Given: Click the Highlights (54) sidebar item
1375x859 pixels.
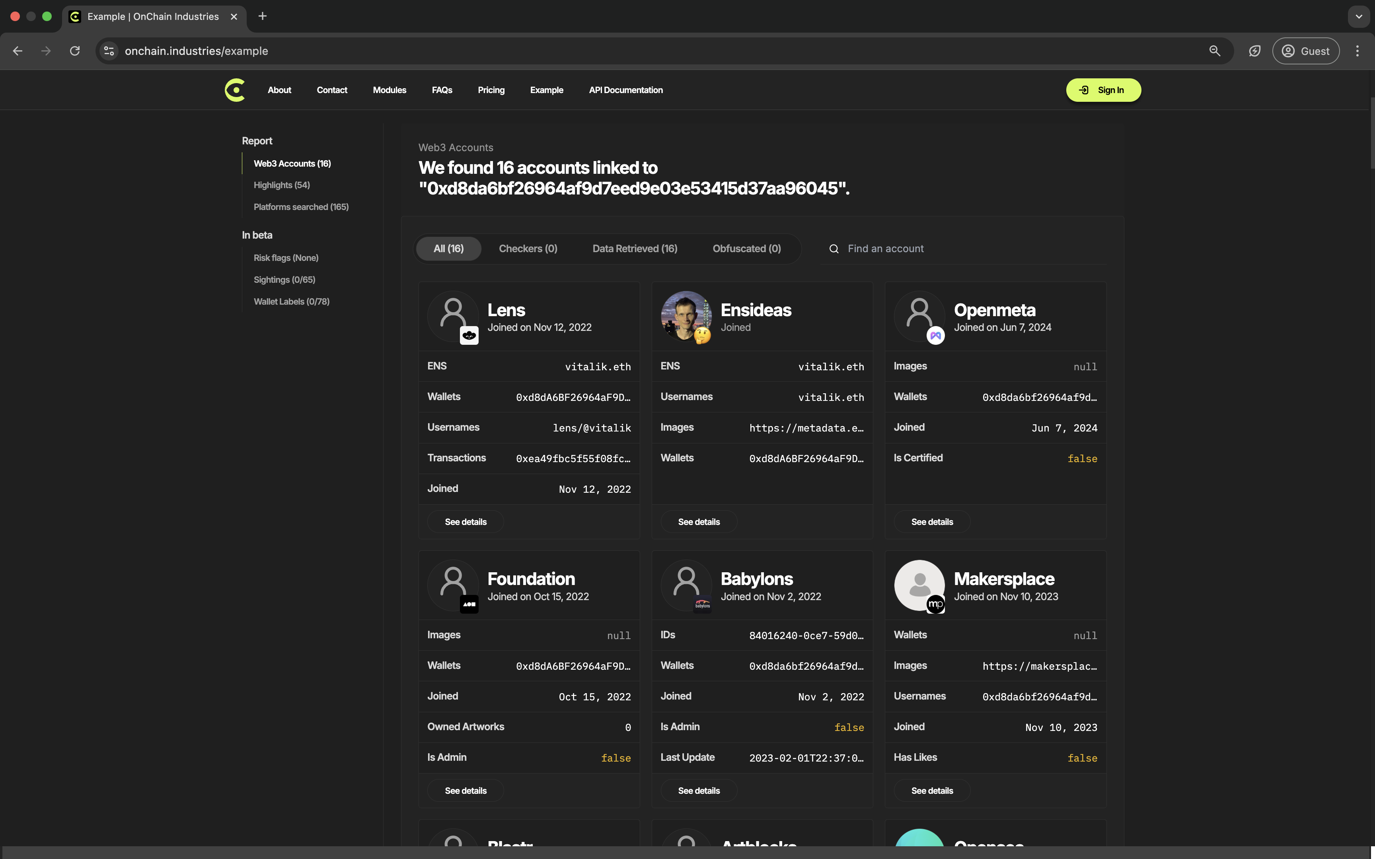Looking at the screenshot, I should [x=281, y=185].
